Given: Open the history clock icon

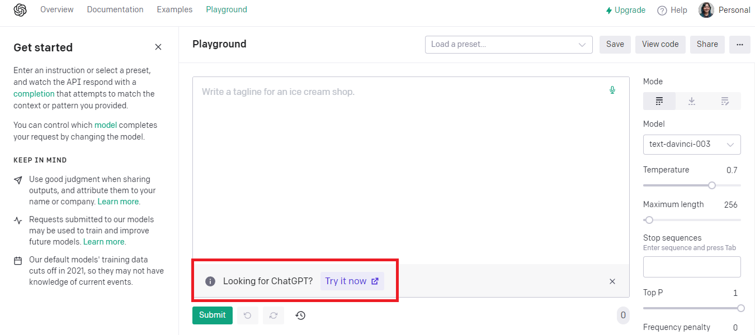Looking at the screenshot, I should pyautogui.click(x=300, y=315).
